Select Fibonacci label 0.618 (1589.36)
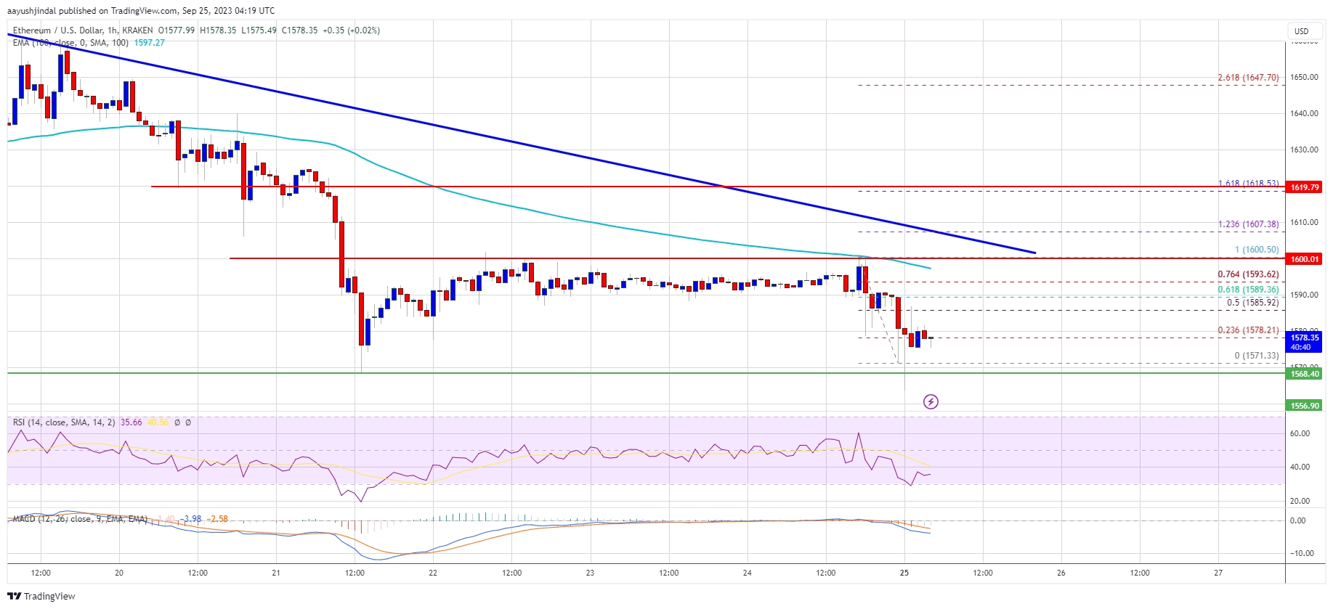The height and width of the screenshot is (609, 1333). click(1248, 290)
